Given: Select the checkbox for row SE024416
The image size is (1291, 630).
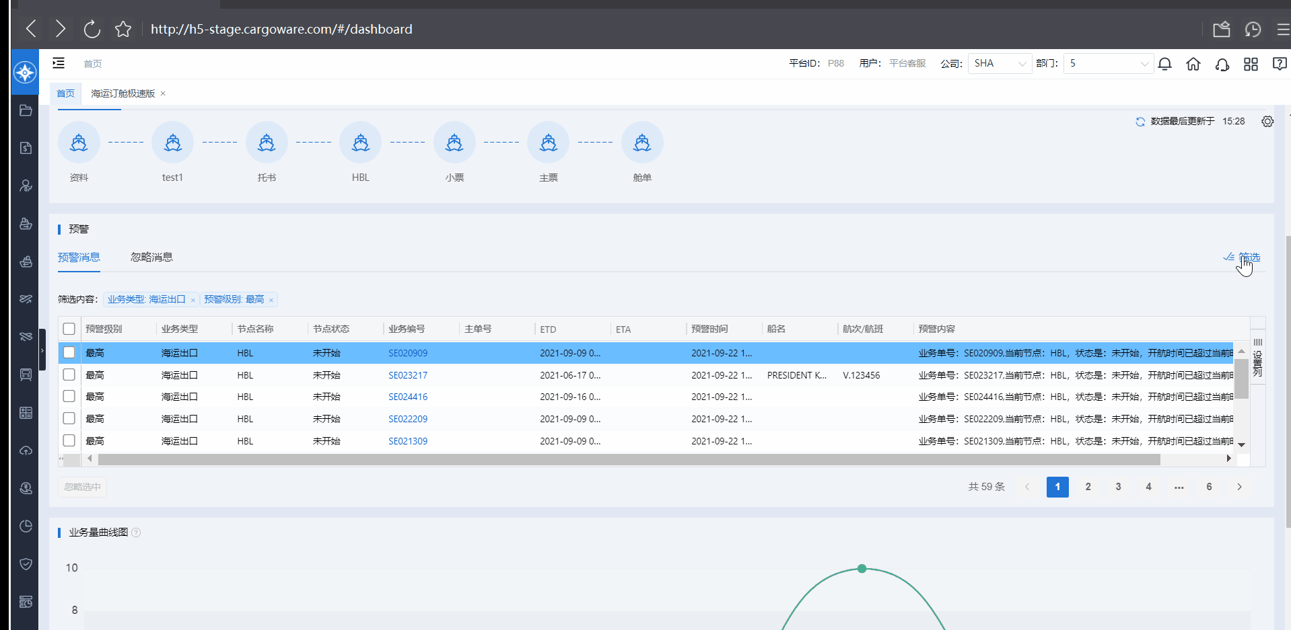Looking at the screenshot, I should [69, 397].
